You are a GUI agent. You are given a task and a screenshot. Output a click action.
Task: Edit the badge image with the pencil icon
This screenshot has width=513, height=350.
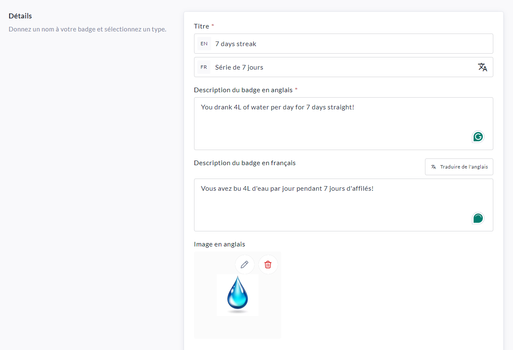[244, 264]
